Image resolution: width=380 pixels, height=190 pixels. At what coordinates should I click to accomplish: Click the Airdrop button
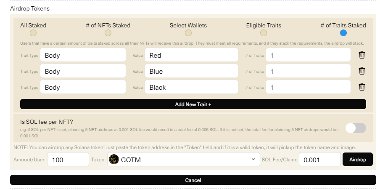pos(357,159)
